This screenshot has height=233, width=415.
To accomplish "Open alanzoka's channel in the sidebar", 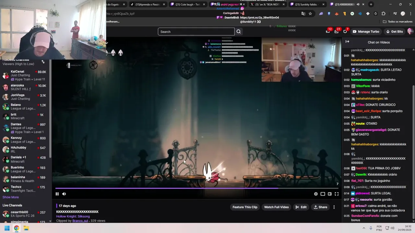I will coord(25,87).
